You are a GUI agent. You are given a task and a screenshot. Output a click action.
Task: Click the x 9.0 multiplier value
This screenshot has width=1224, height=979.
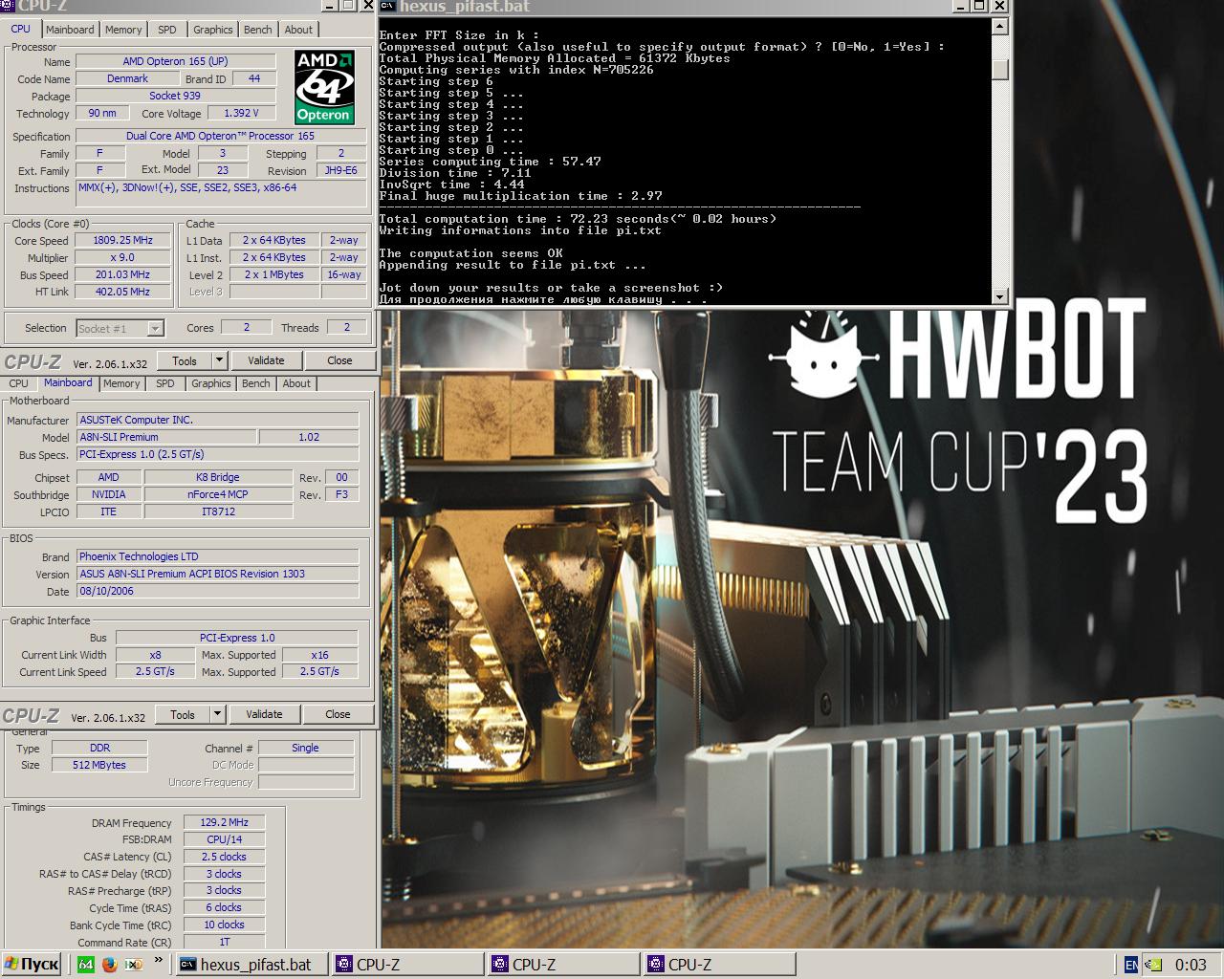[x=122, y=257]
